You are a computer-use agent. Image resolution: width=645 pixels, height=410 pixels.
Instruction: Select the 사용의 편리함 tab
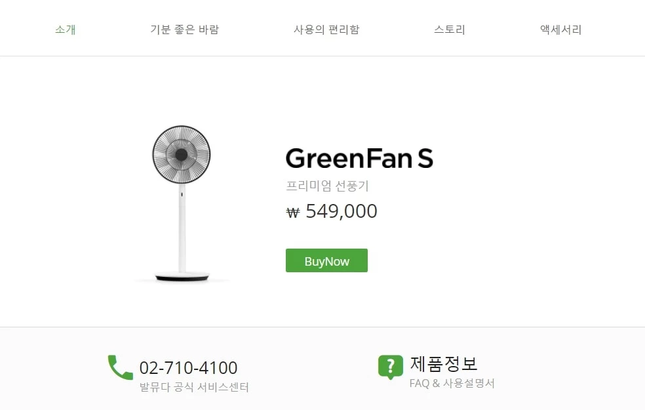[326, 30]
